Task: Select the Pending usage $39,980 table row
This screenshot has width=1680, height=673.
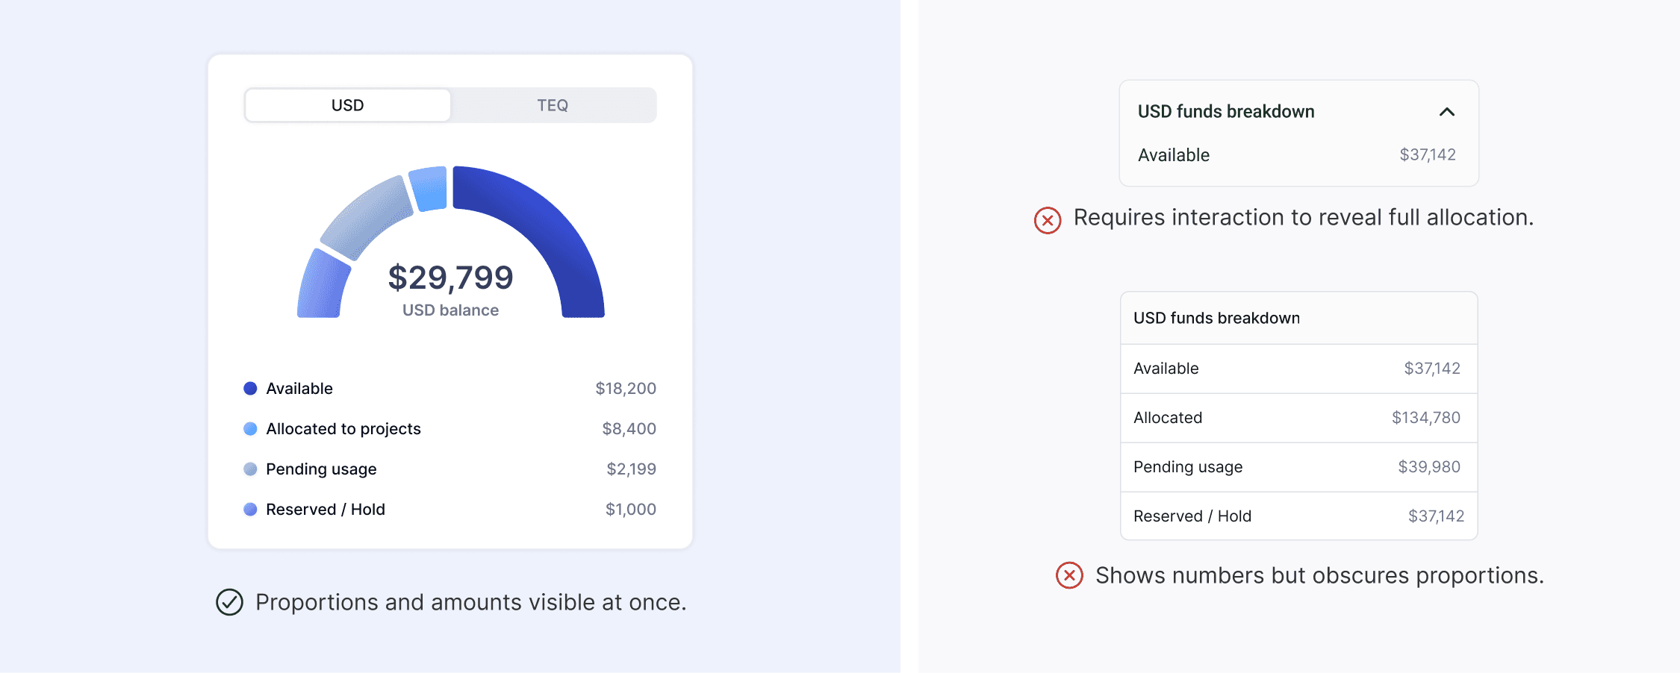Action: (x=1298, y=467)
